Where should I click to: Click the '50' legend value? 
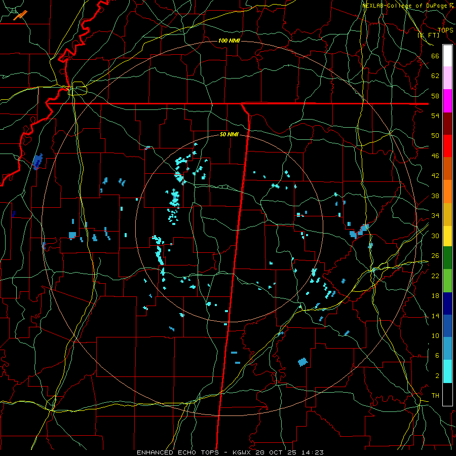pyautogui.click(x=435, y=136)
